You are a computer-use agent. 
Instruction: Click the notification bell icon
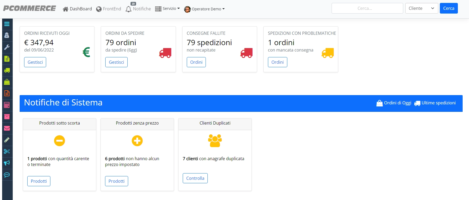tap(128, 9)
